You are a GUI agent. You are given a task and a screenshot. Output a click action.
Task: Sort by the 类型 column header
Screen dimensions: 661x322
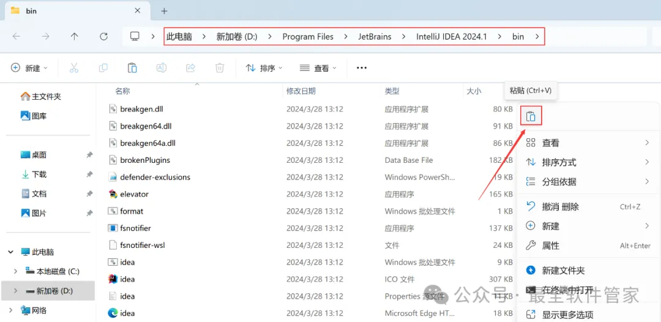click(x=392, y=91)
